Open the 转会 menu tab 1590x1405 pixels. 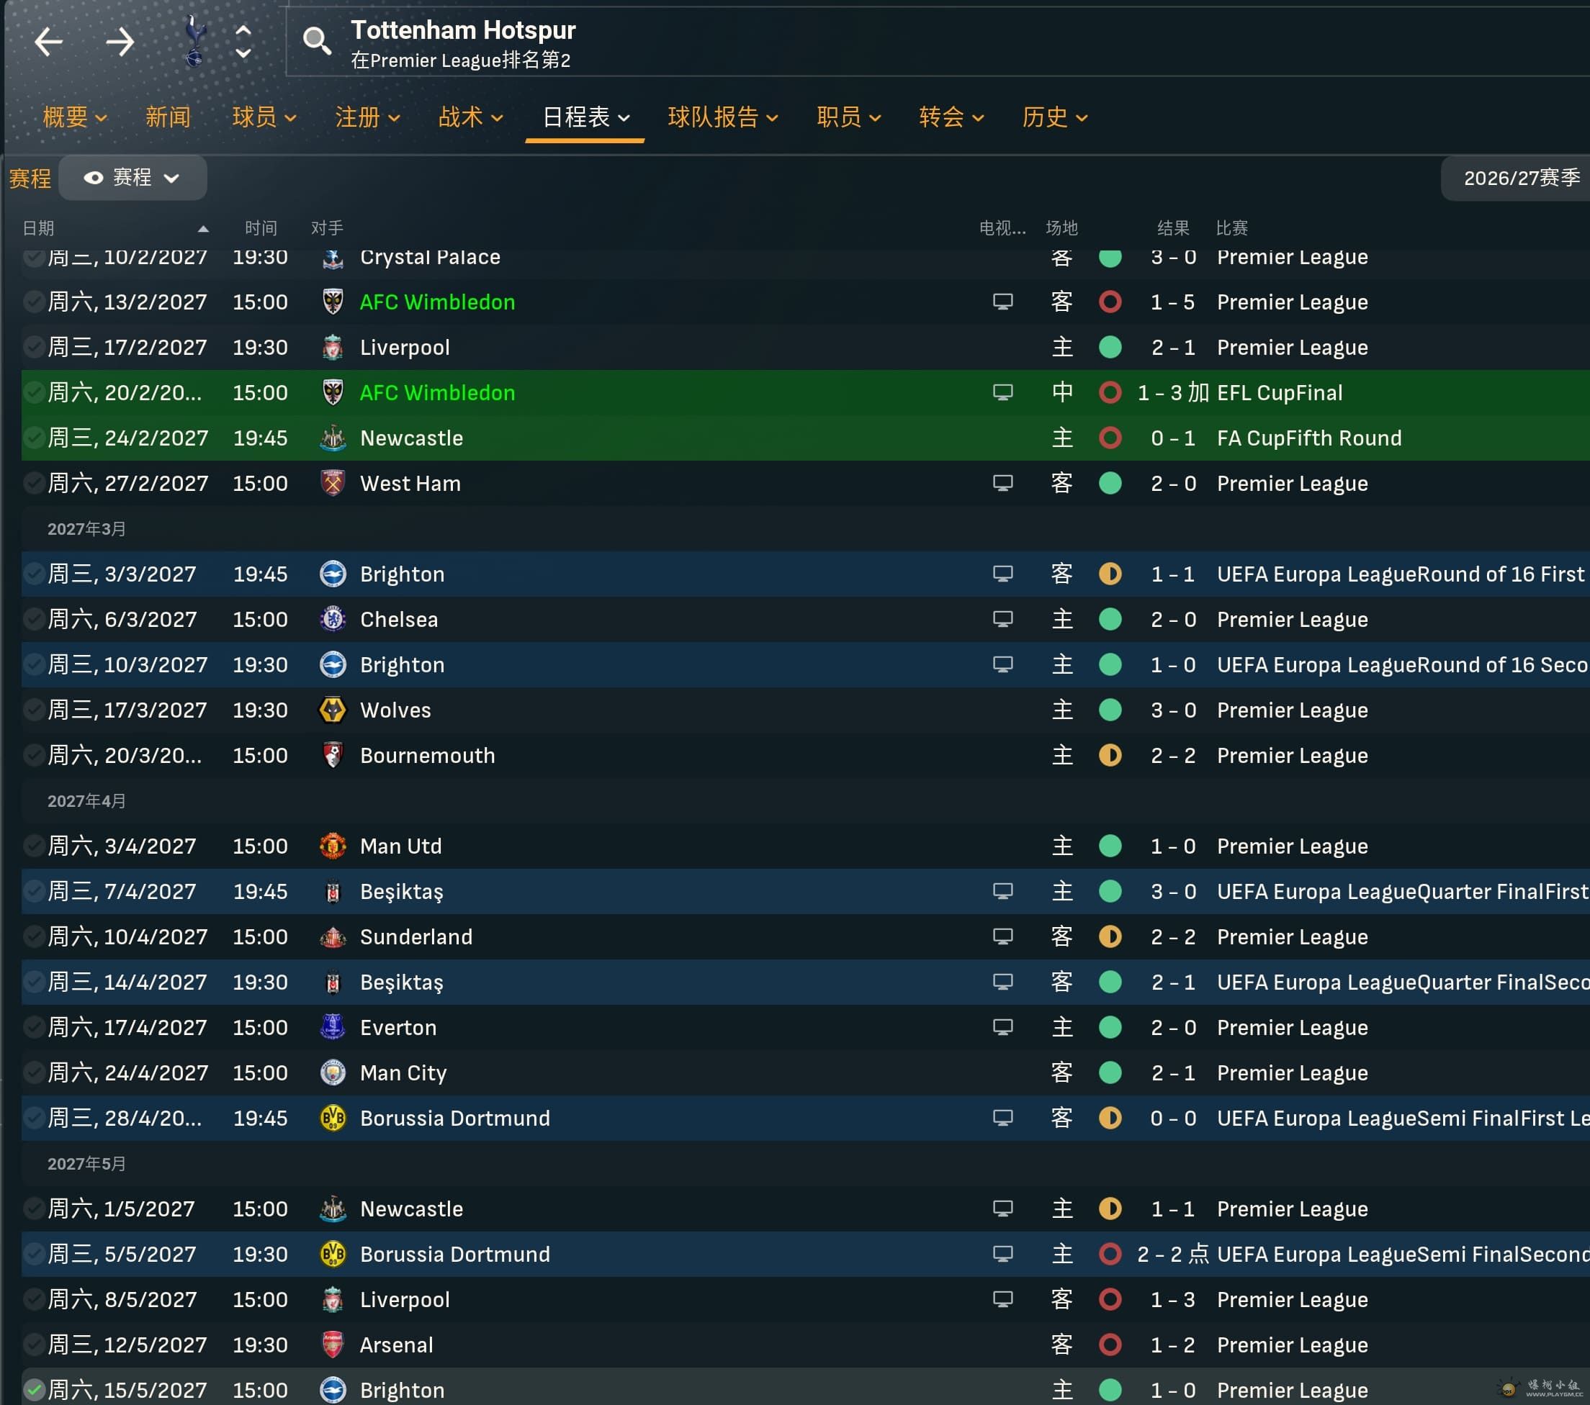[x=951, y=117]
